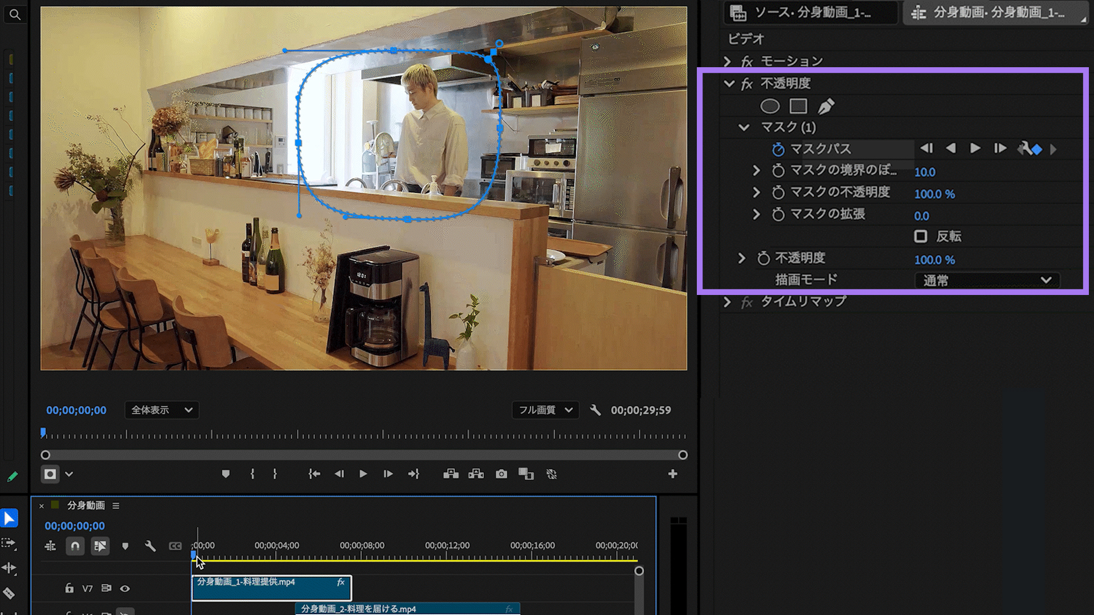Click the mask feather value 10.0
This screenshot has width=1094, height=615.
pyautogui.click(x=925, y=172)
